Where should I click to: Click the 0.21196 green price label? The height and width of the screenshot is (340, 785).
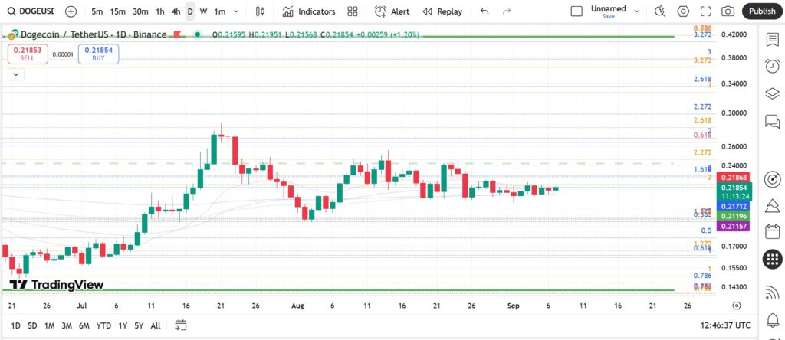coord(734,216)
